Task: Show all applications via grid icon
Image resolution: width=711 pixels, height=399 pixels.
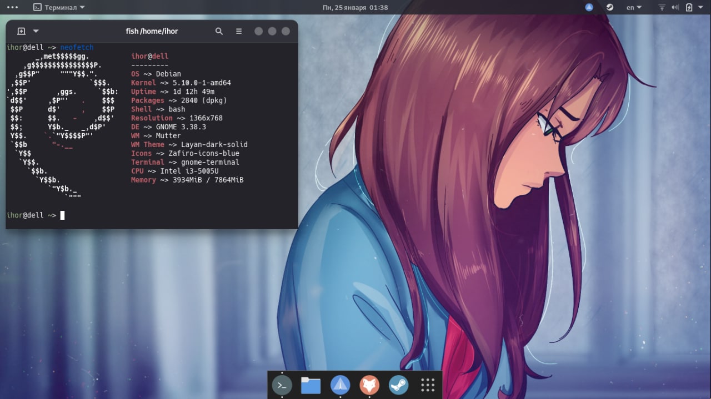Action: pos(427,385)
